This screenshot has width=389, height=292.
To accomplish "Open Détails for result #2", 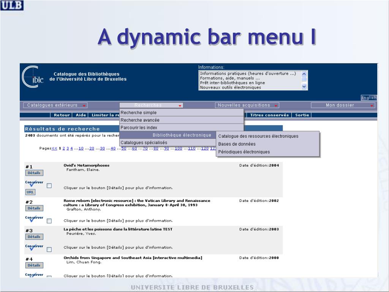I will tap(34, 208).
